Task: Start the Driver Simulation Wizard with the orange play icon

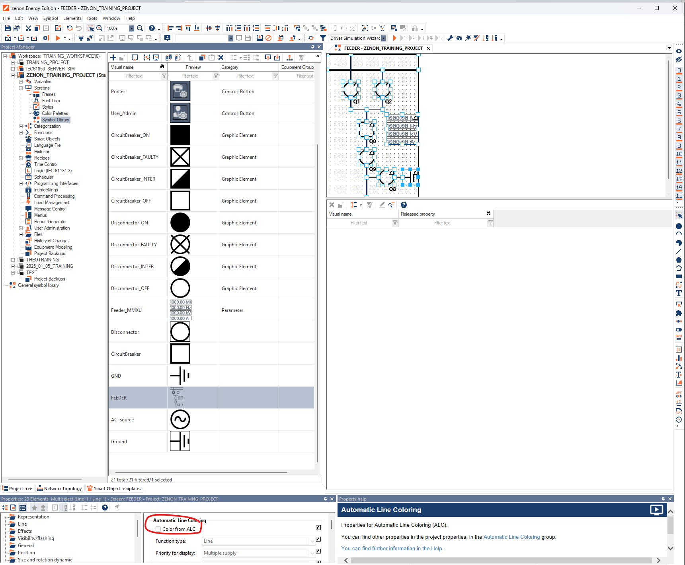Action: coord(394,38)
